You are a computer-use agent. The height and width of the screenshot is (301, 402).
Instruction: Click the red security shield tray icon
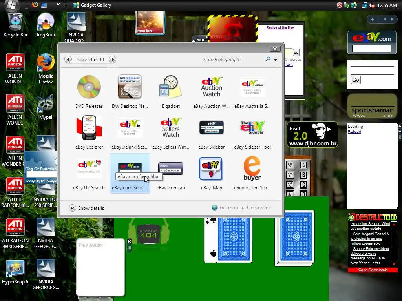click(x=339, y=5)
